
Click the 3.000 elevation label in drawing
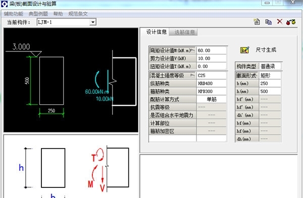tap(21, 47)
